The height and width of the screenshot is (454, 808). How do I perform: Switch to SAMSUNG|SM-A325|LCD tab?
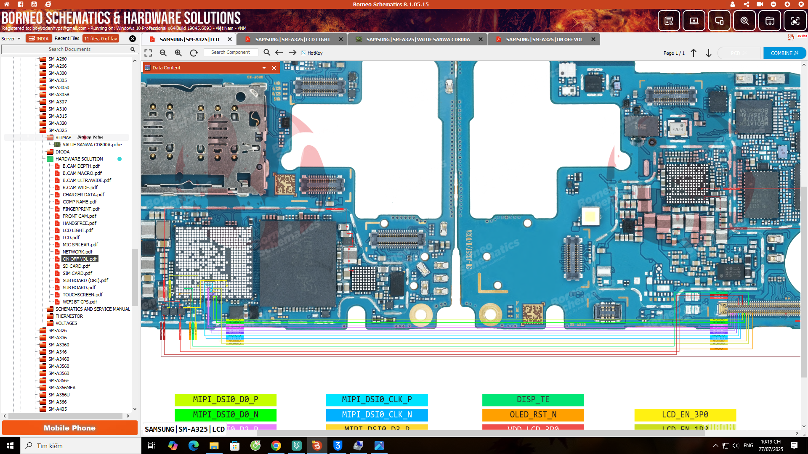point(189,40)
